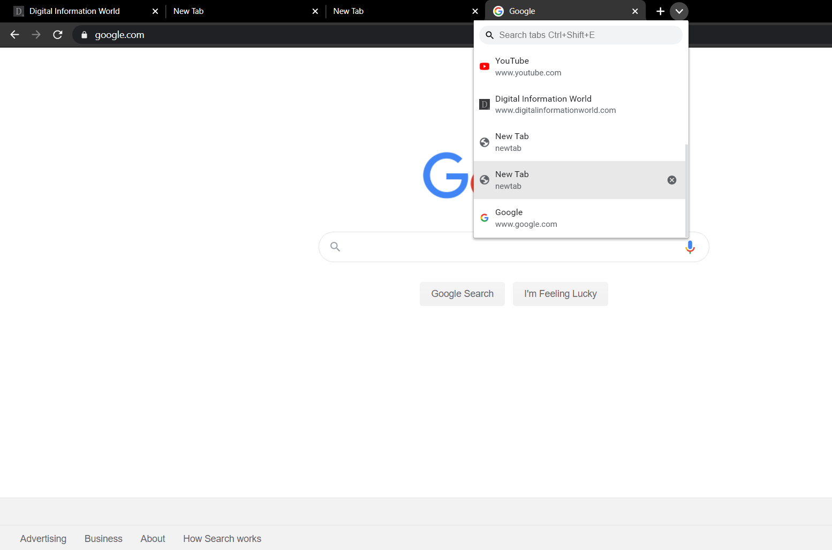Viewport: 832px width, 550px height.
Task: Activate the microphone icon for voice search
Action: click(690, 247)
